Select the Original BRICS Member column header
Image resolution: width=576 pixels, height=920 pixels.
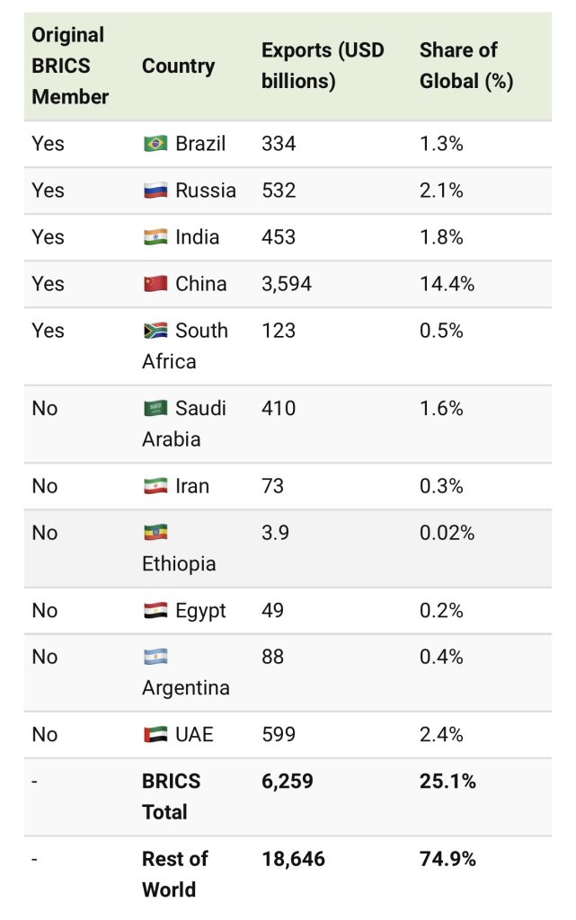[69, 66]
